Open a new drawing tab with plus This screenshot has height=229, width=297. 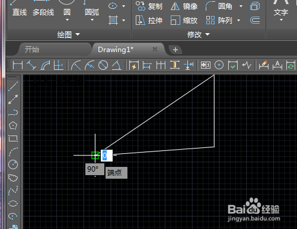[175, 50]
